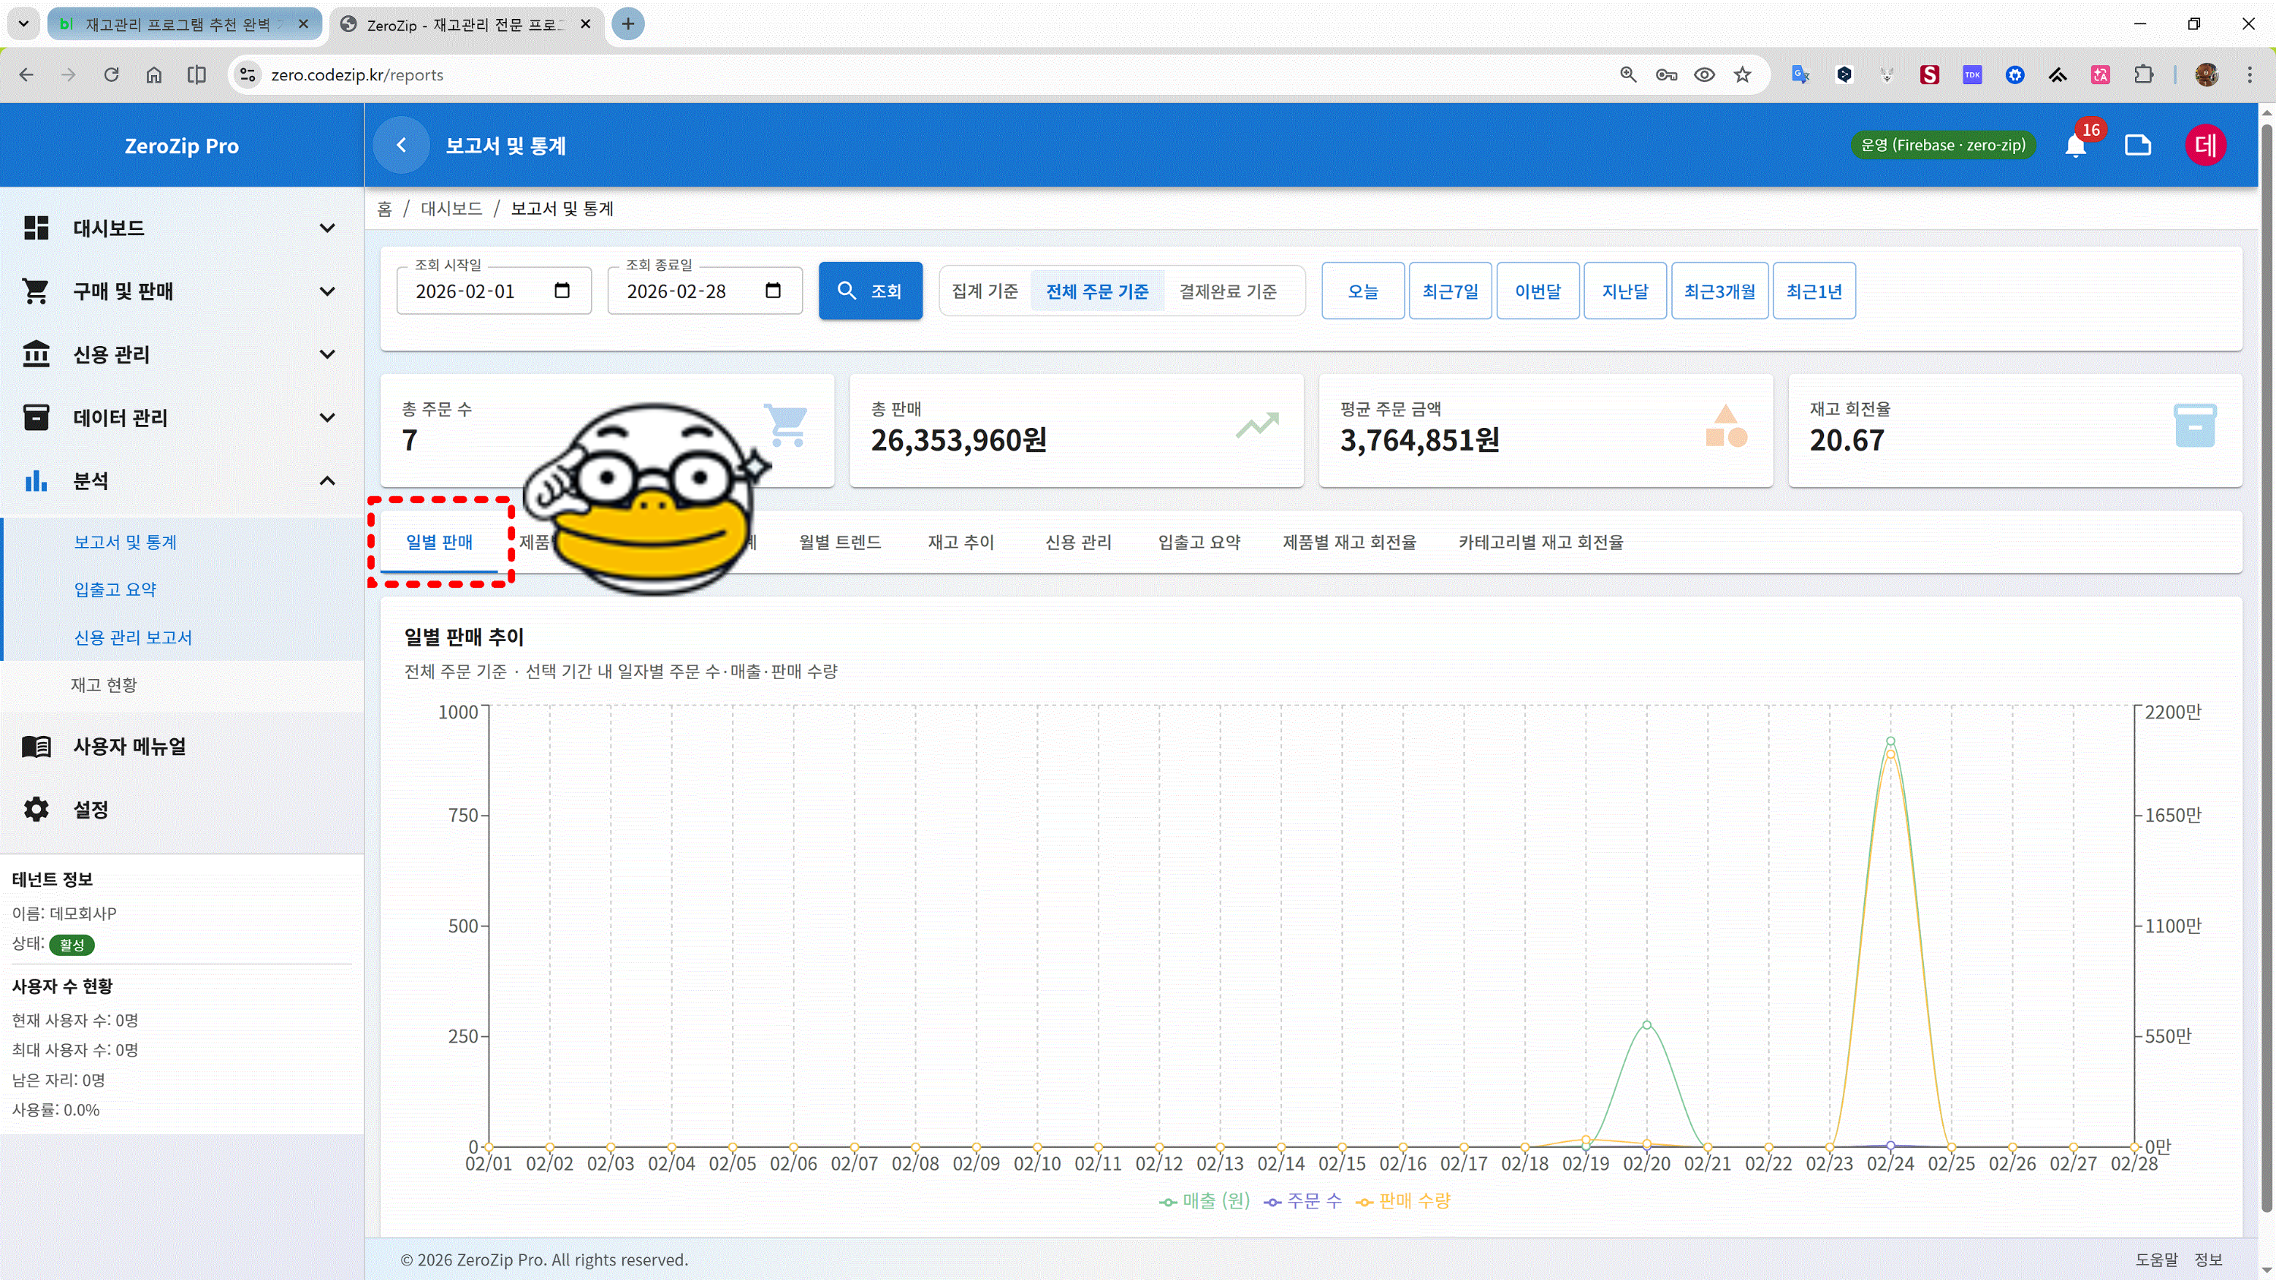
Task: Select 전체 주문 기준 aggregation option
Action: (1096, 291)
